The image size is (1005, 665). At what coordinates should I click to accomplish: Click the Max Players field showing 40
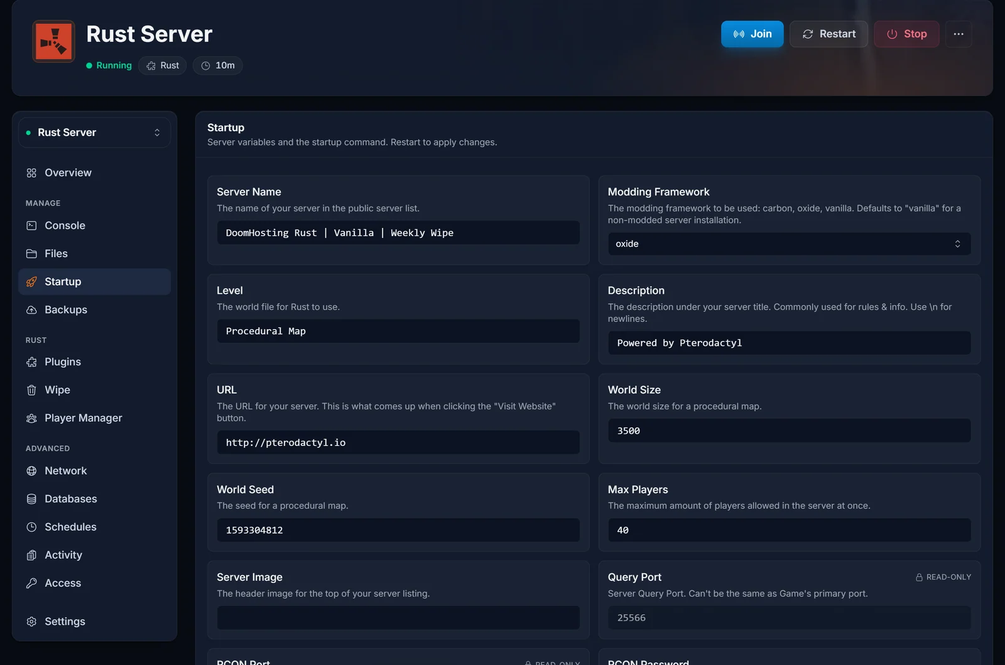pos(789,530)
